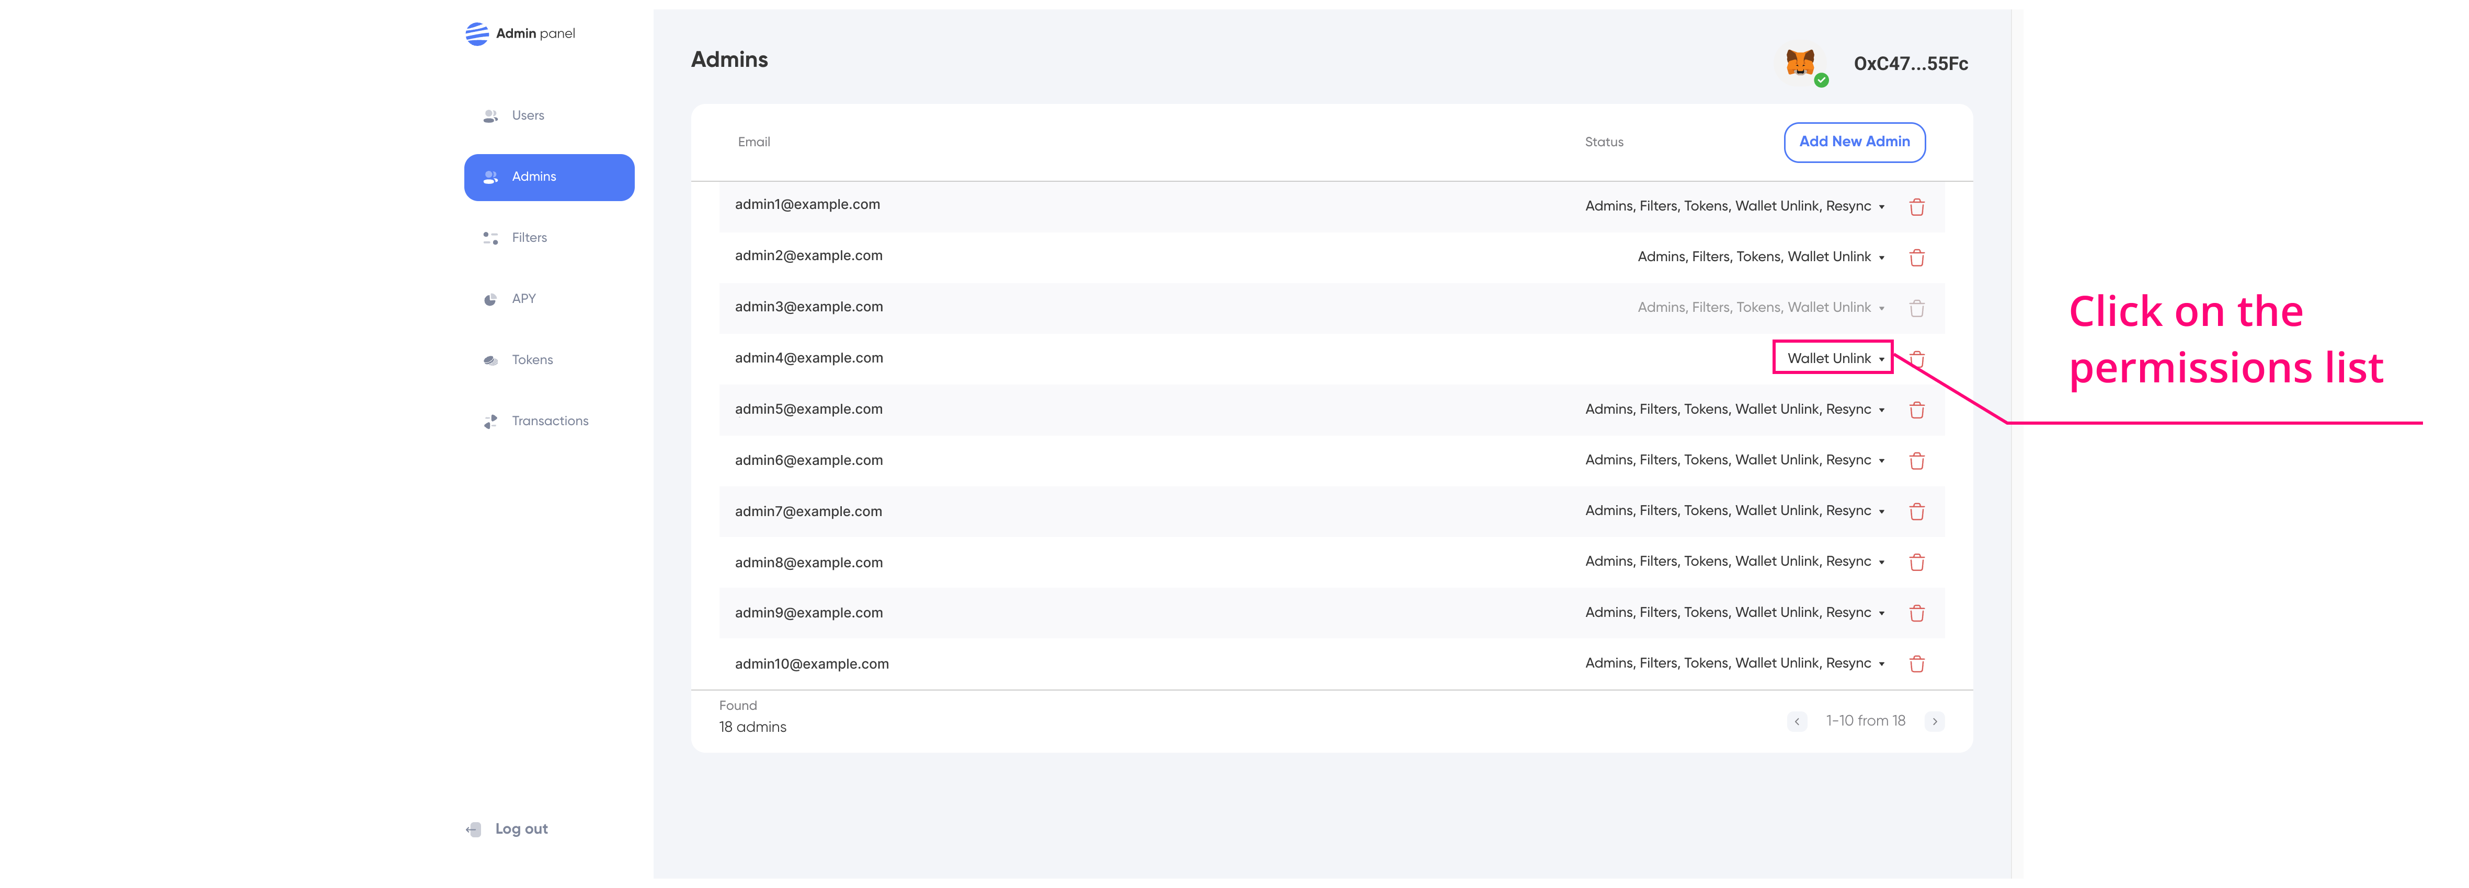2469x888 pixels.
Task: Click the Add New Admin button
Action: click(x=1854, y=142)
